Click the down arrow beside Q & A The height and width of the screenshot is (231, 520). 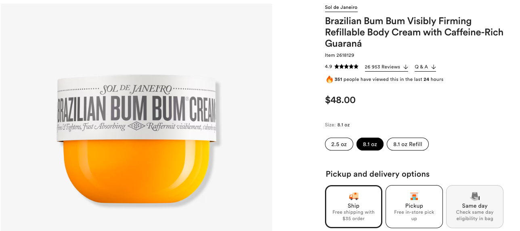click(434, 67)
